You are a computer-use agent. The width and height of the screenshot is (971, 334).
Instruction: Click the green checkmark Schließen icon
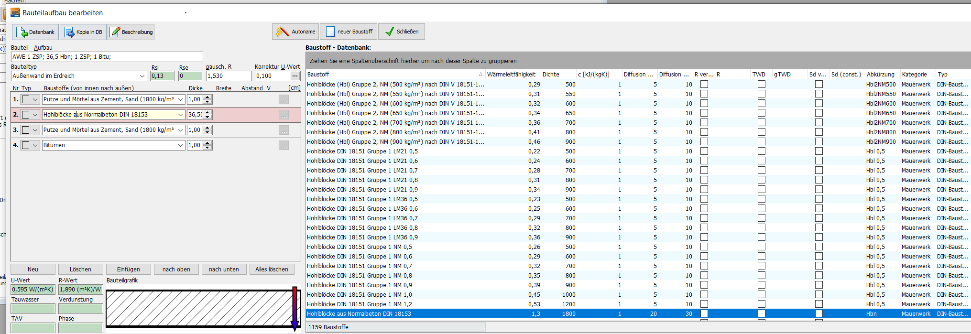(x=390, y=32)
